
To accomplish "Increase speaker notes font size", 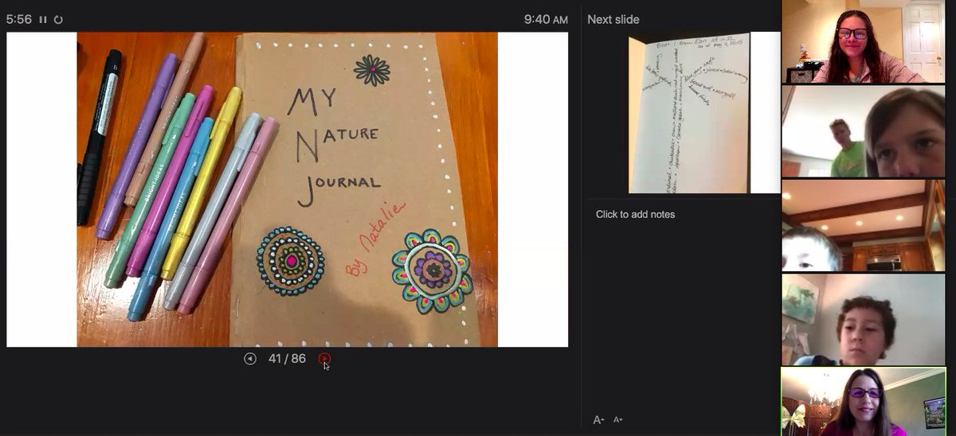I will coord(598,420).
